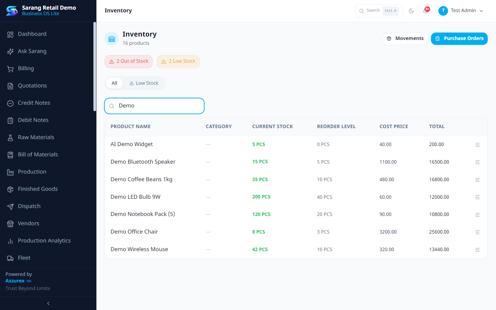Select the Demo Coffee Beans 1kg name

(x=142, y=179)
